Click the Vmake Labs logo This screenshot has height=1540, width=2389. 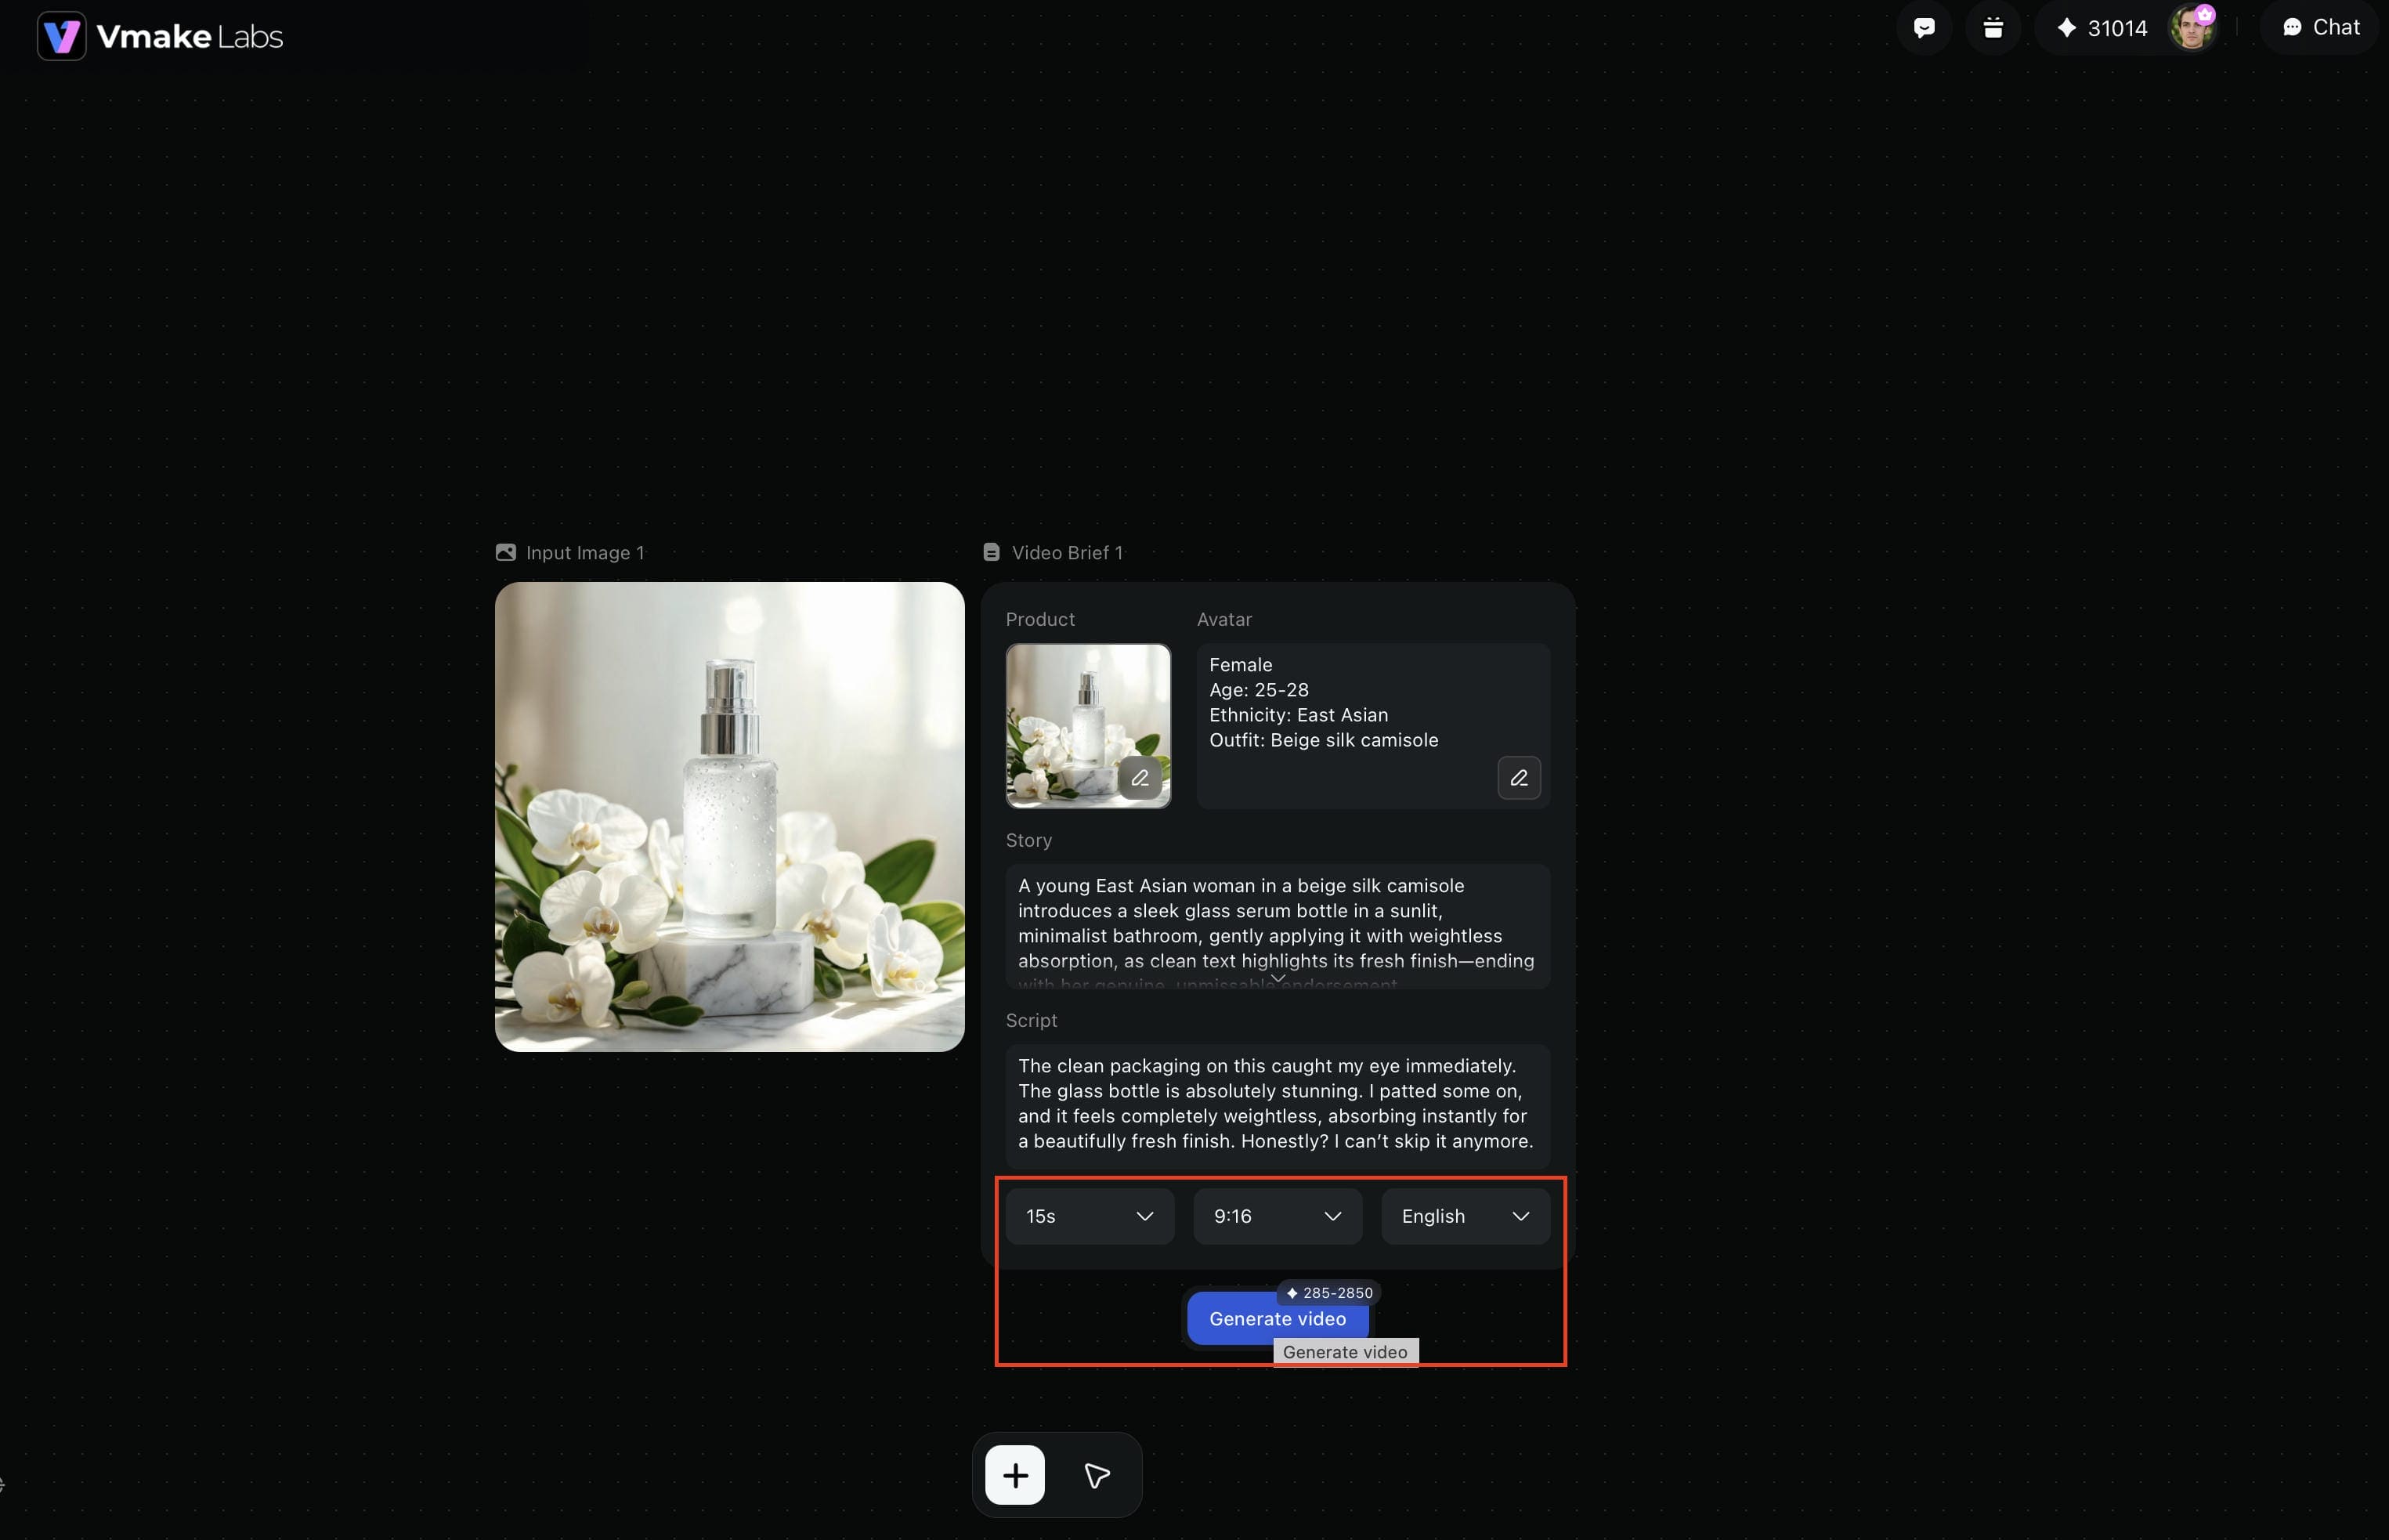click(160, 37)
